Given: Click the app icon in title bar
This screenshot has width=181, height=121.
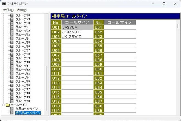Looking at the screenshot, I should [x=4, y=4].
